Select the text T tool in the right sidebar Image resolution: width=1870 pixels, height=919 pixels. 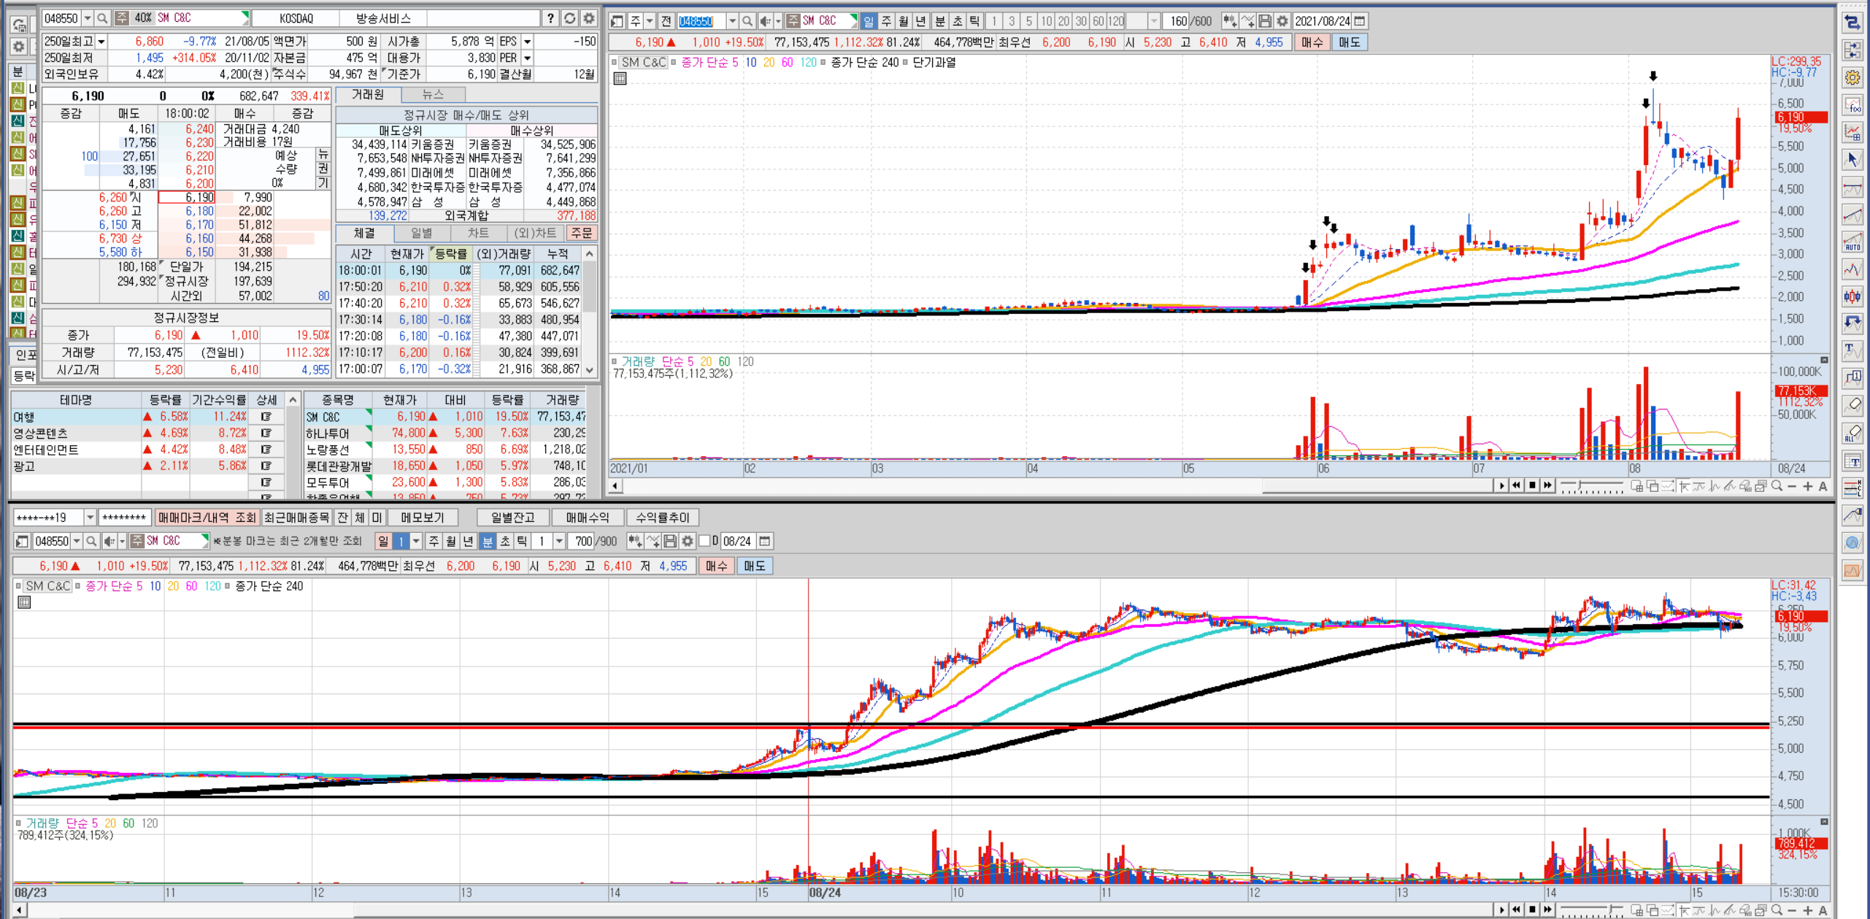tap(1852, 350)
